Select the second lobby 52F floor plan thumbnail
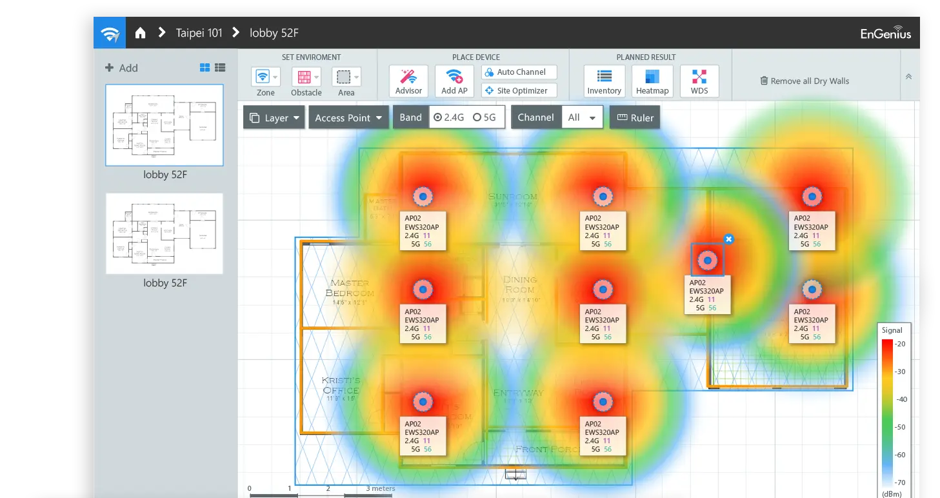Viewport: 940px width, 498px height. [x=165, y=234]
